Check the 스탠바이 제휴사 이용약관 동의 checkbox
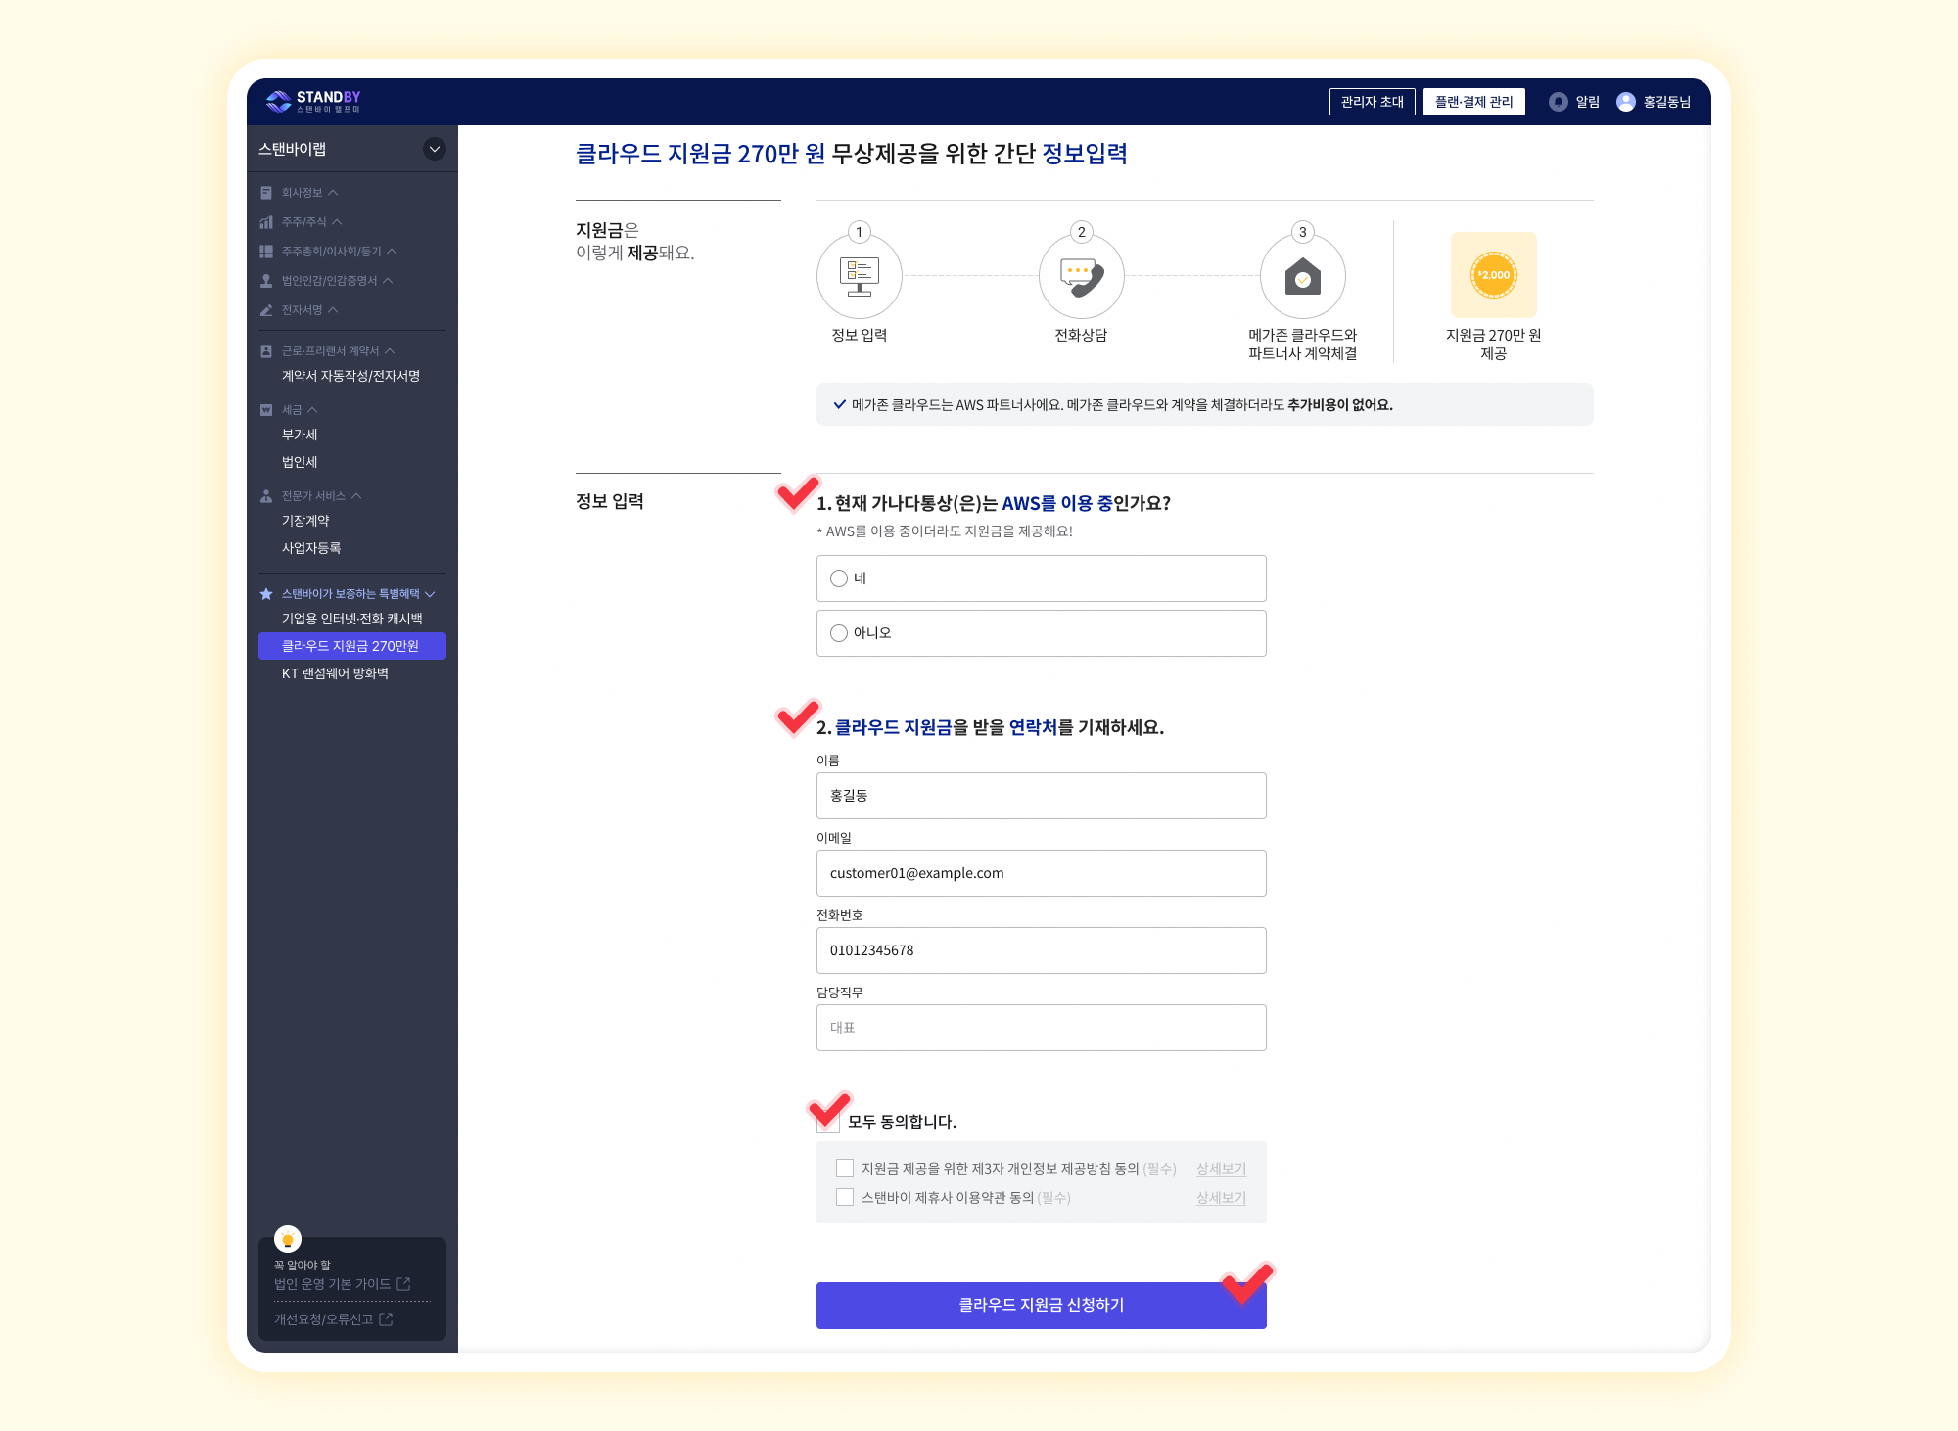The width and height of the screenshot is (1958, 1431). (845, 1197)
